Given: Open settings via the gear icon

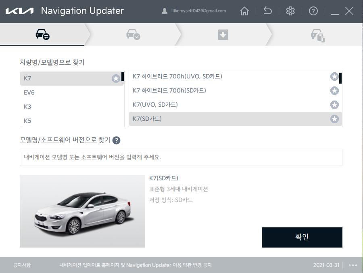Looking at the screenshot, I should pyautogui.click(x=290, y=11).
